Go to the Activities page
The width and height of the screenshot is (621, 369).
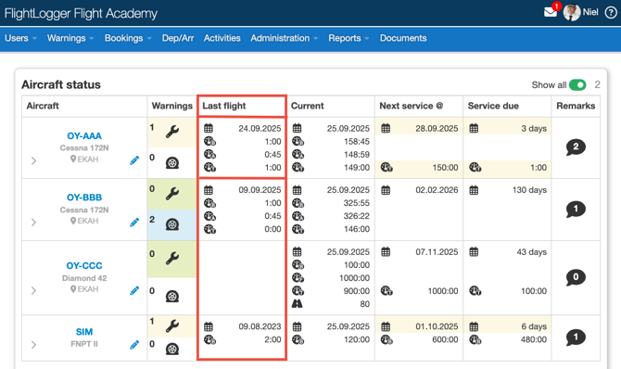[x=222, y=38]
